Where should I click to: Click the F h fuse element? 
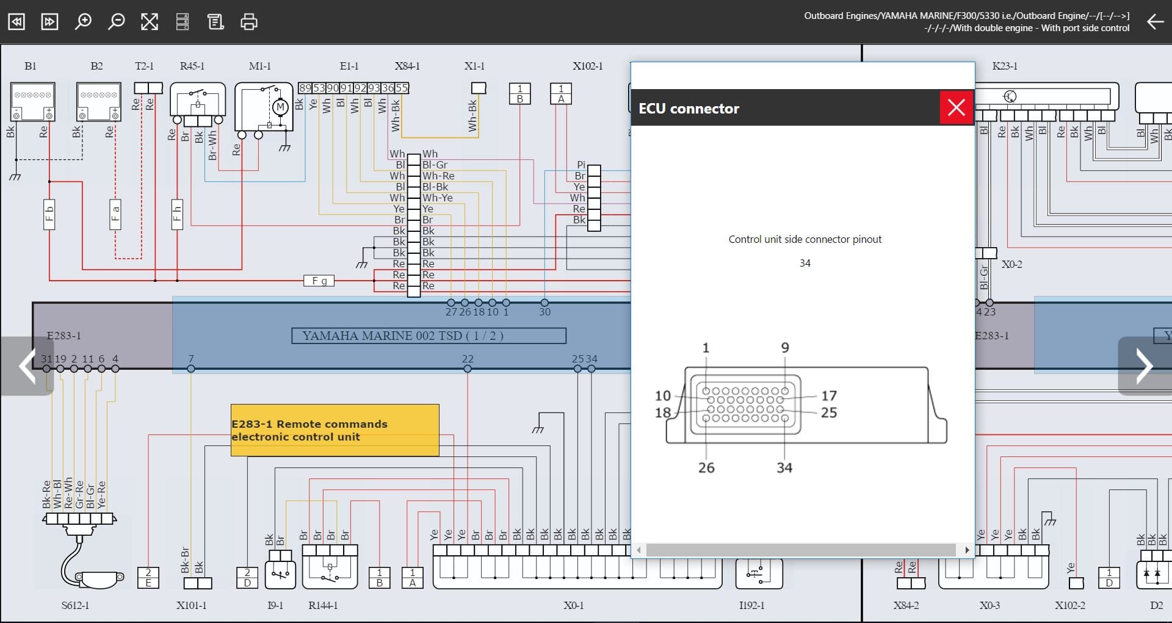pyautogui.click(x=177, y=214)
